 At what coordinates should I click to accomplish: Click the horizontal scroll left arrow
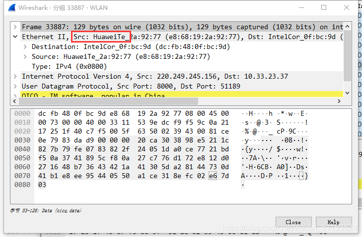[x=14, y=101]
